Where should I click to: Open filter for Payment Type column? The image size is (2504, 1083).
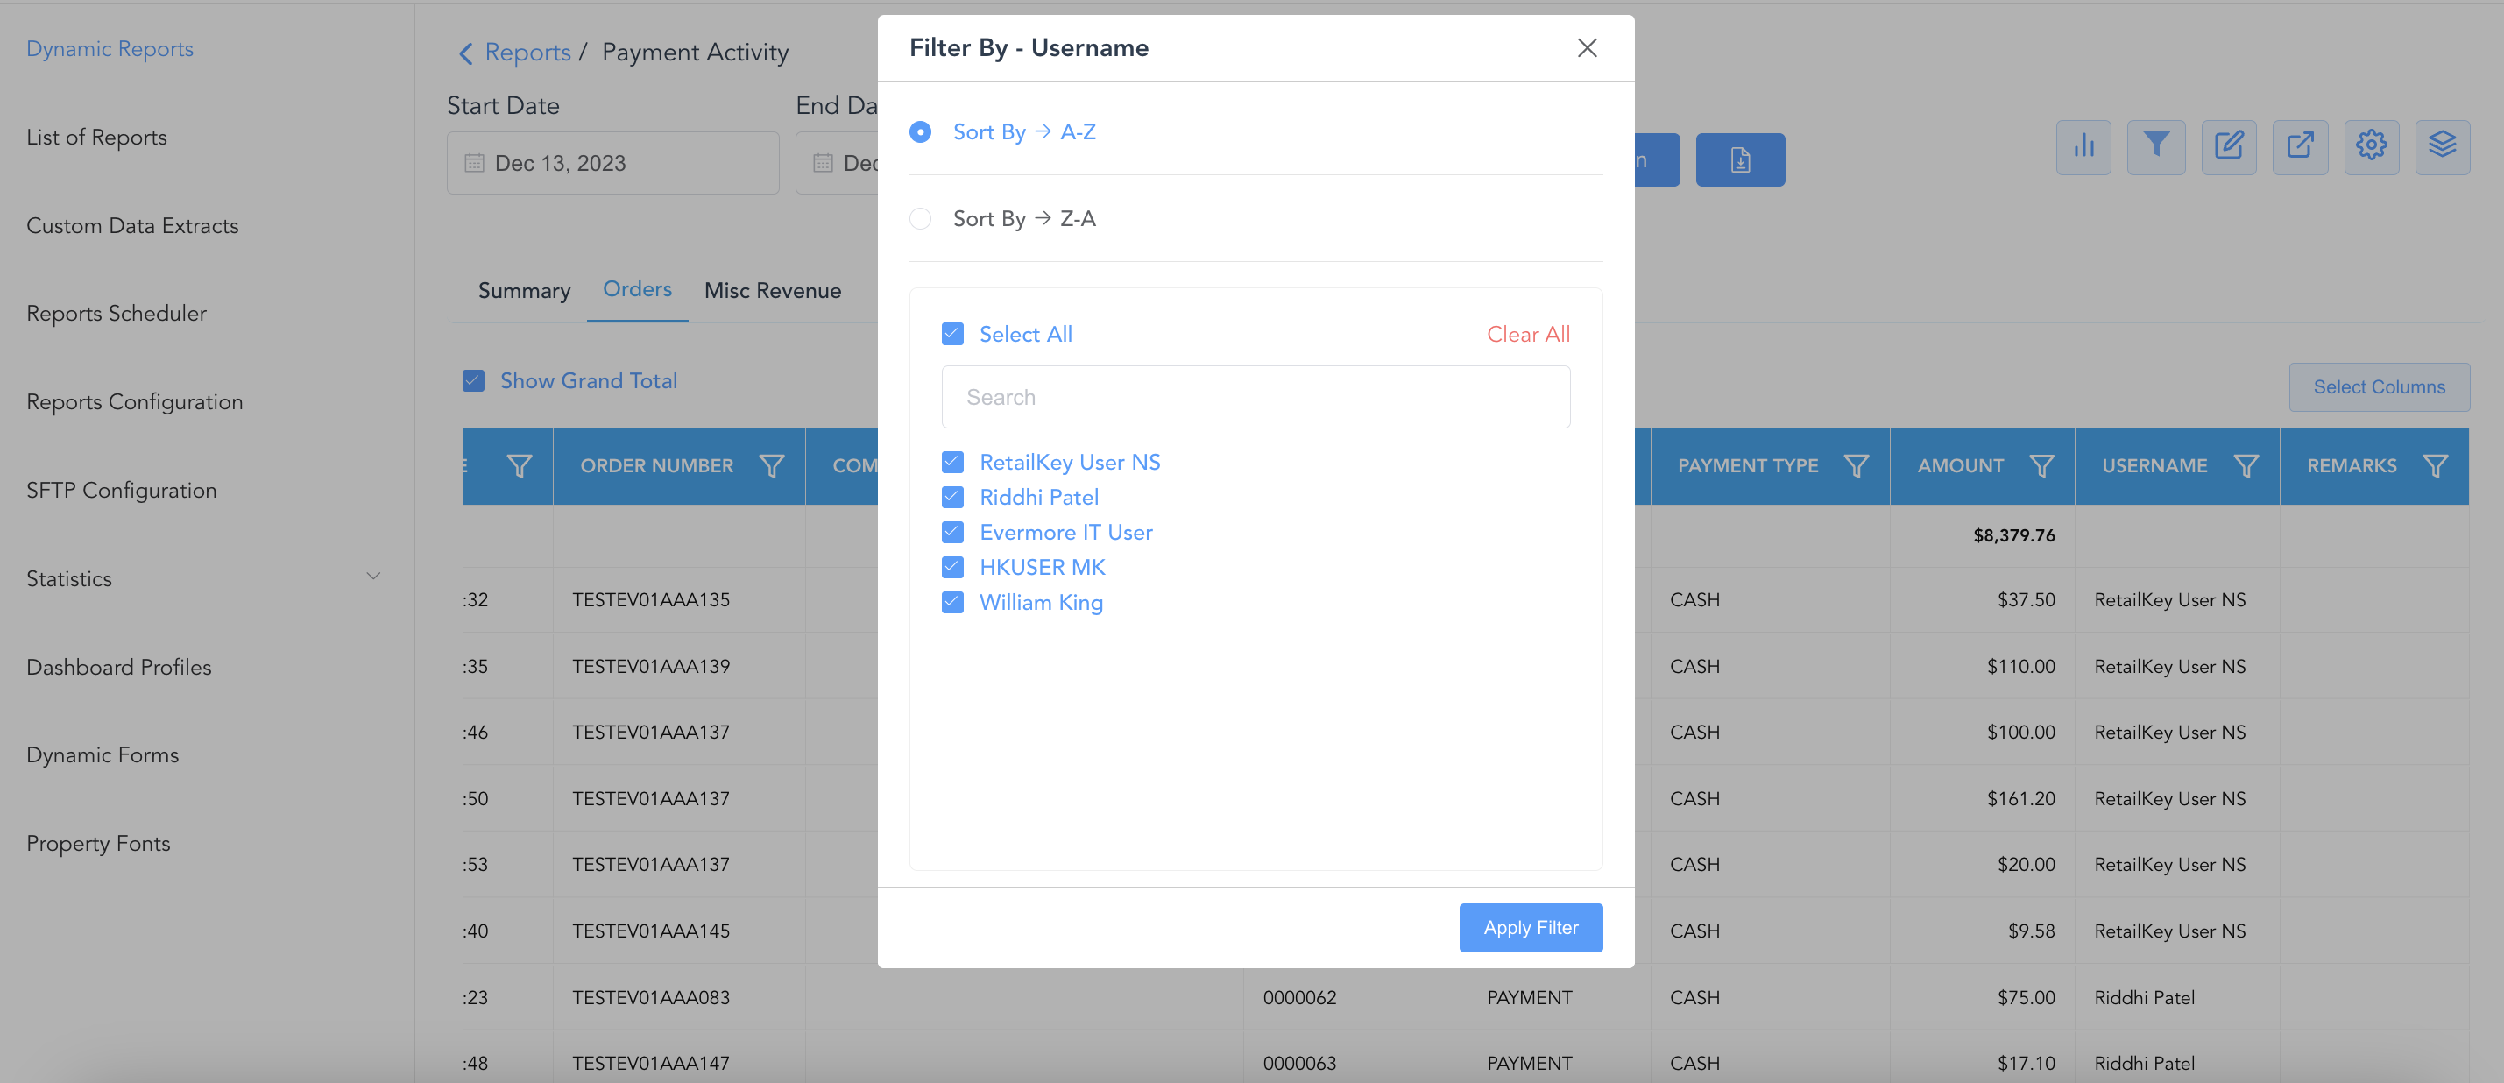coord(1856,467)
